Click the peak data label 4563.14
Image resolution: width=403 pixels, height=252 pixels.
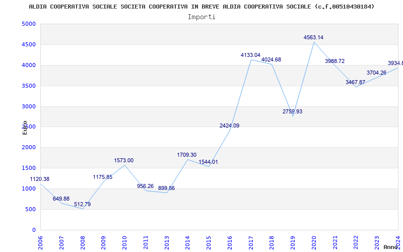(x=313, y=37)
